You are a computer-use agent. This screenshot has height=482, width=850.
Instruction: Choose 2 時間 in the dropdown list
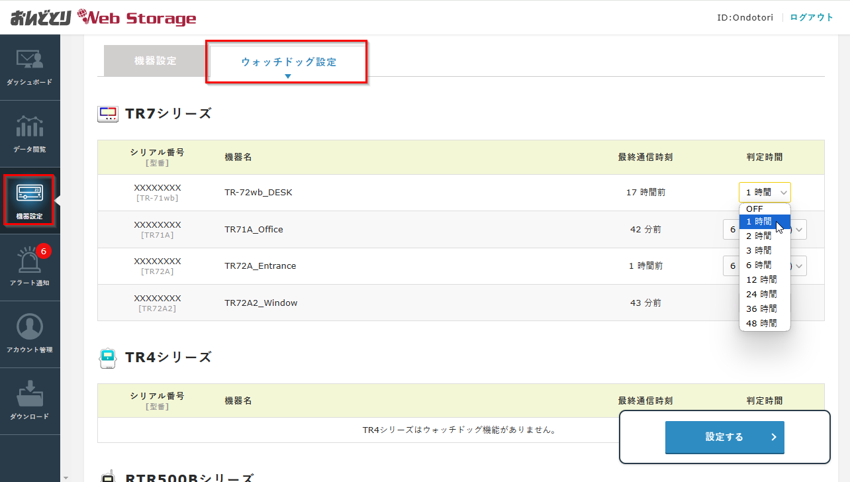(x=765, y=236)
